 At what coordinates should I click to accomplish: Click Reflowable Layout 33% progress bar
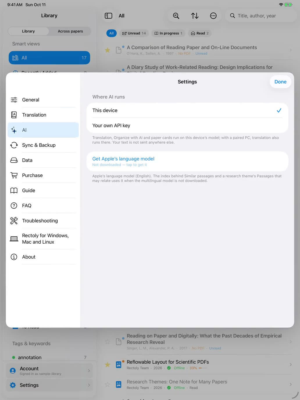pos(203,368)
